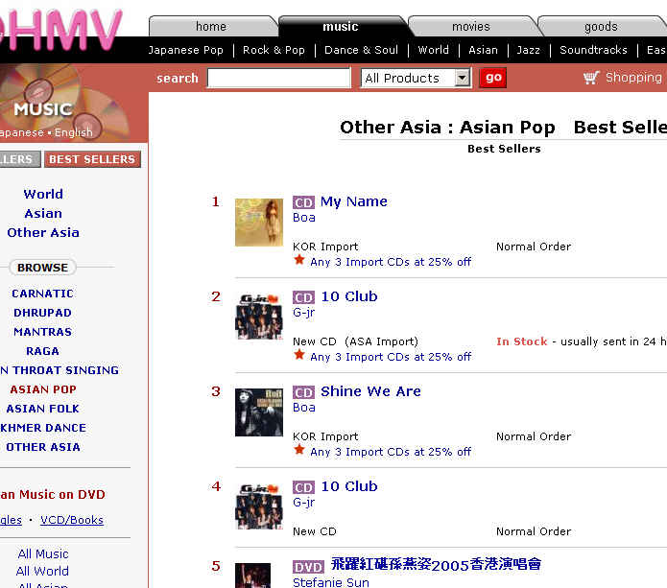Screen dimensions: 667x588
Task: Open All Products dropdown
Action: [416, 78]
